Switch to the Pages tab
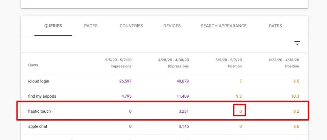The image size is (327, 140). 91,26
